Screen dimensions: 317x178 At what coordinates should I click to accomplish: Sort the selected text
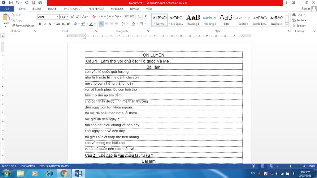coord(139,17)
